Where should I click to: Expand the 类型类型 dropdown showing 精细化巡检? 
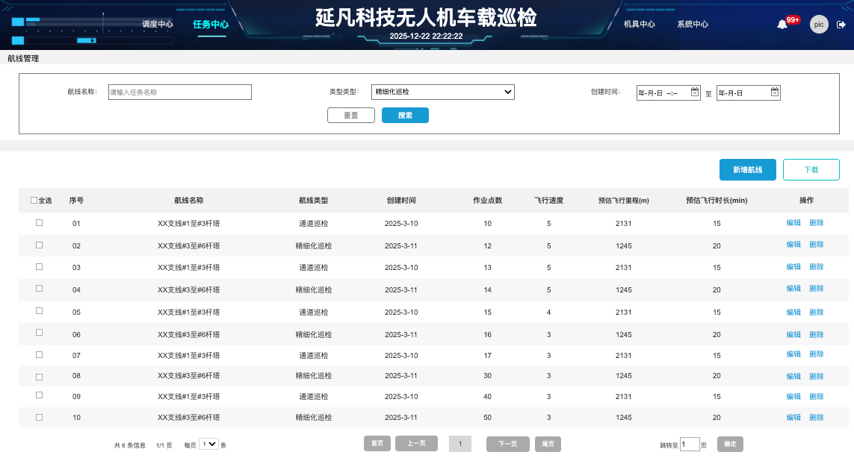point(442,92)
